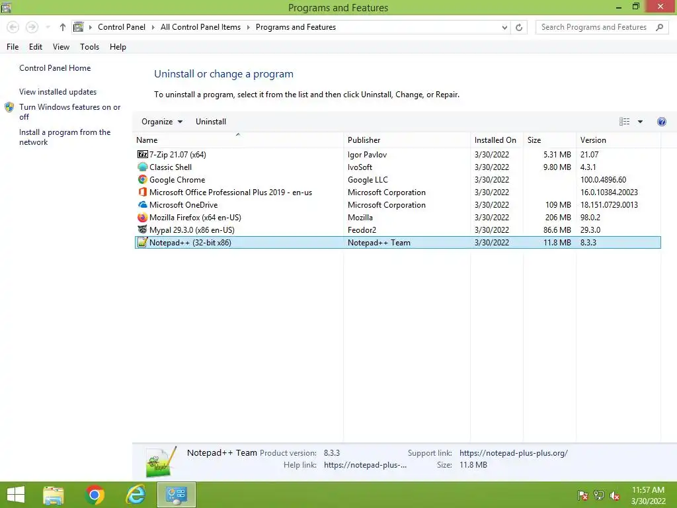Select Mypal 29.3.0 (x86 en-US) row
The height and width of the screenshot is (508, 677).
pos(397,230)
